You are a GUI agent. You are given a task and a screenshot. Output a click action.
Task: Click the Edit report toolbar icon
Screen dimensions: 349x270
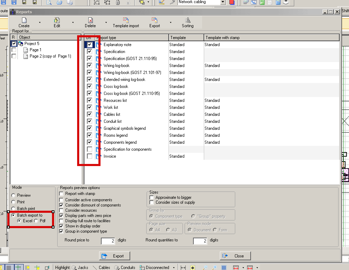click(57, 21)
